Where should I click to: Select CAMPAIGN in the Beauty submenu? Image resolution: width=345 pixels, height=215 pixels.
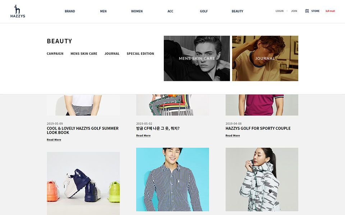[x=55, y=53]
